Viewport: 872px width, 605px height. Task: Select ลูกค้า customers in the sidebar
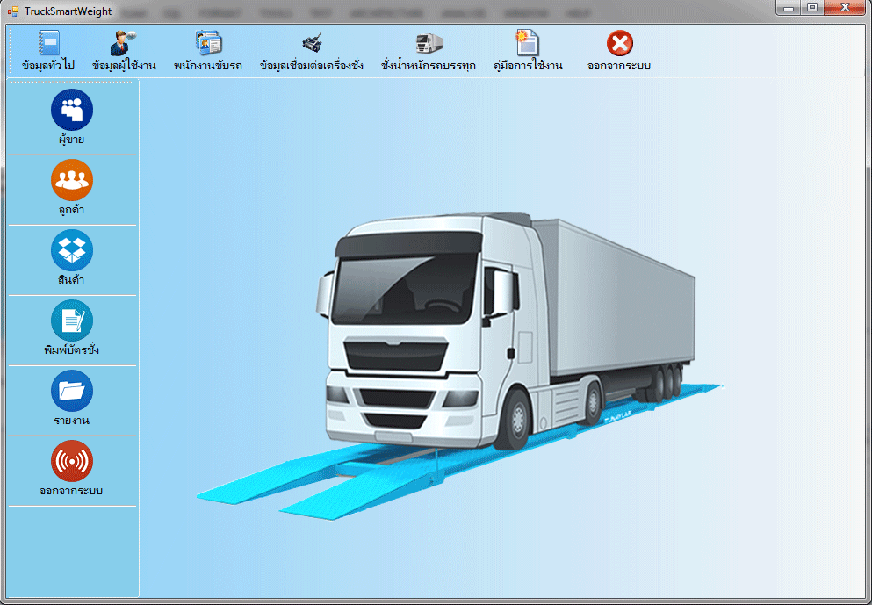point(72,188)
